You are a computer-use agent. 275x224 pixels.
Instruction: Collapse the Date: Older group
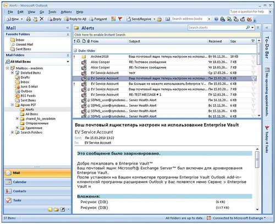[75, 51]
